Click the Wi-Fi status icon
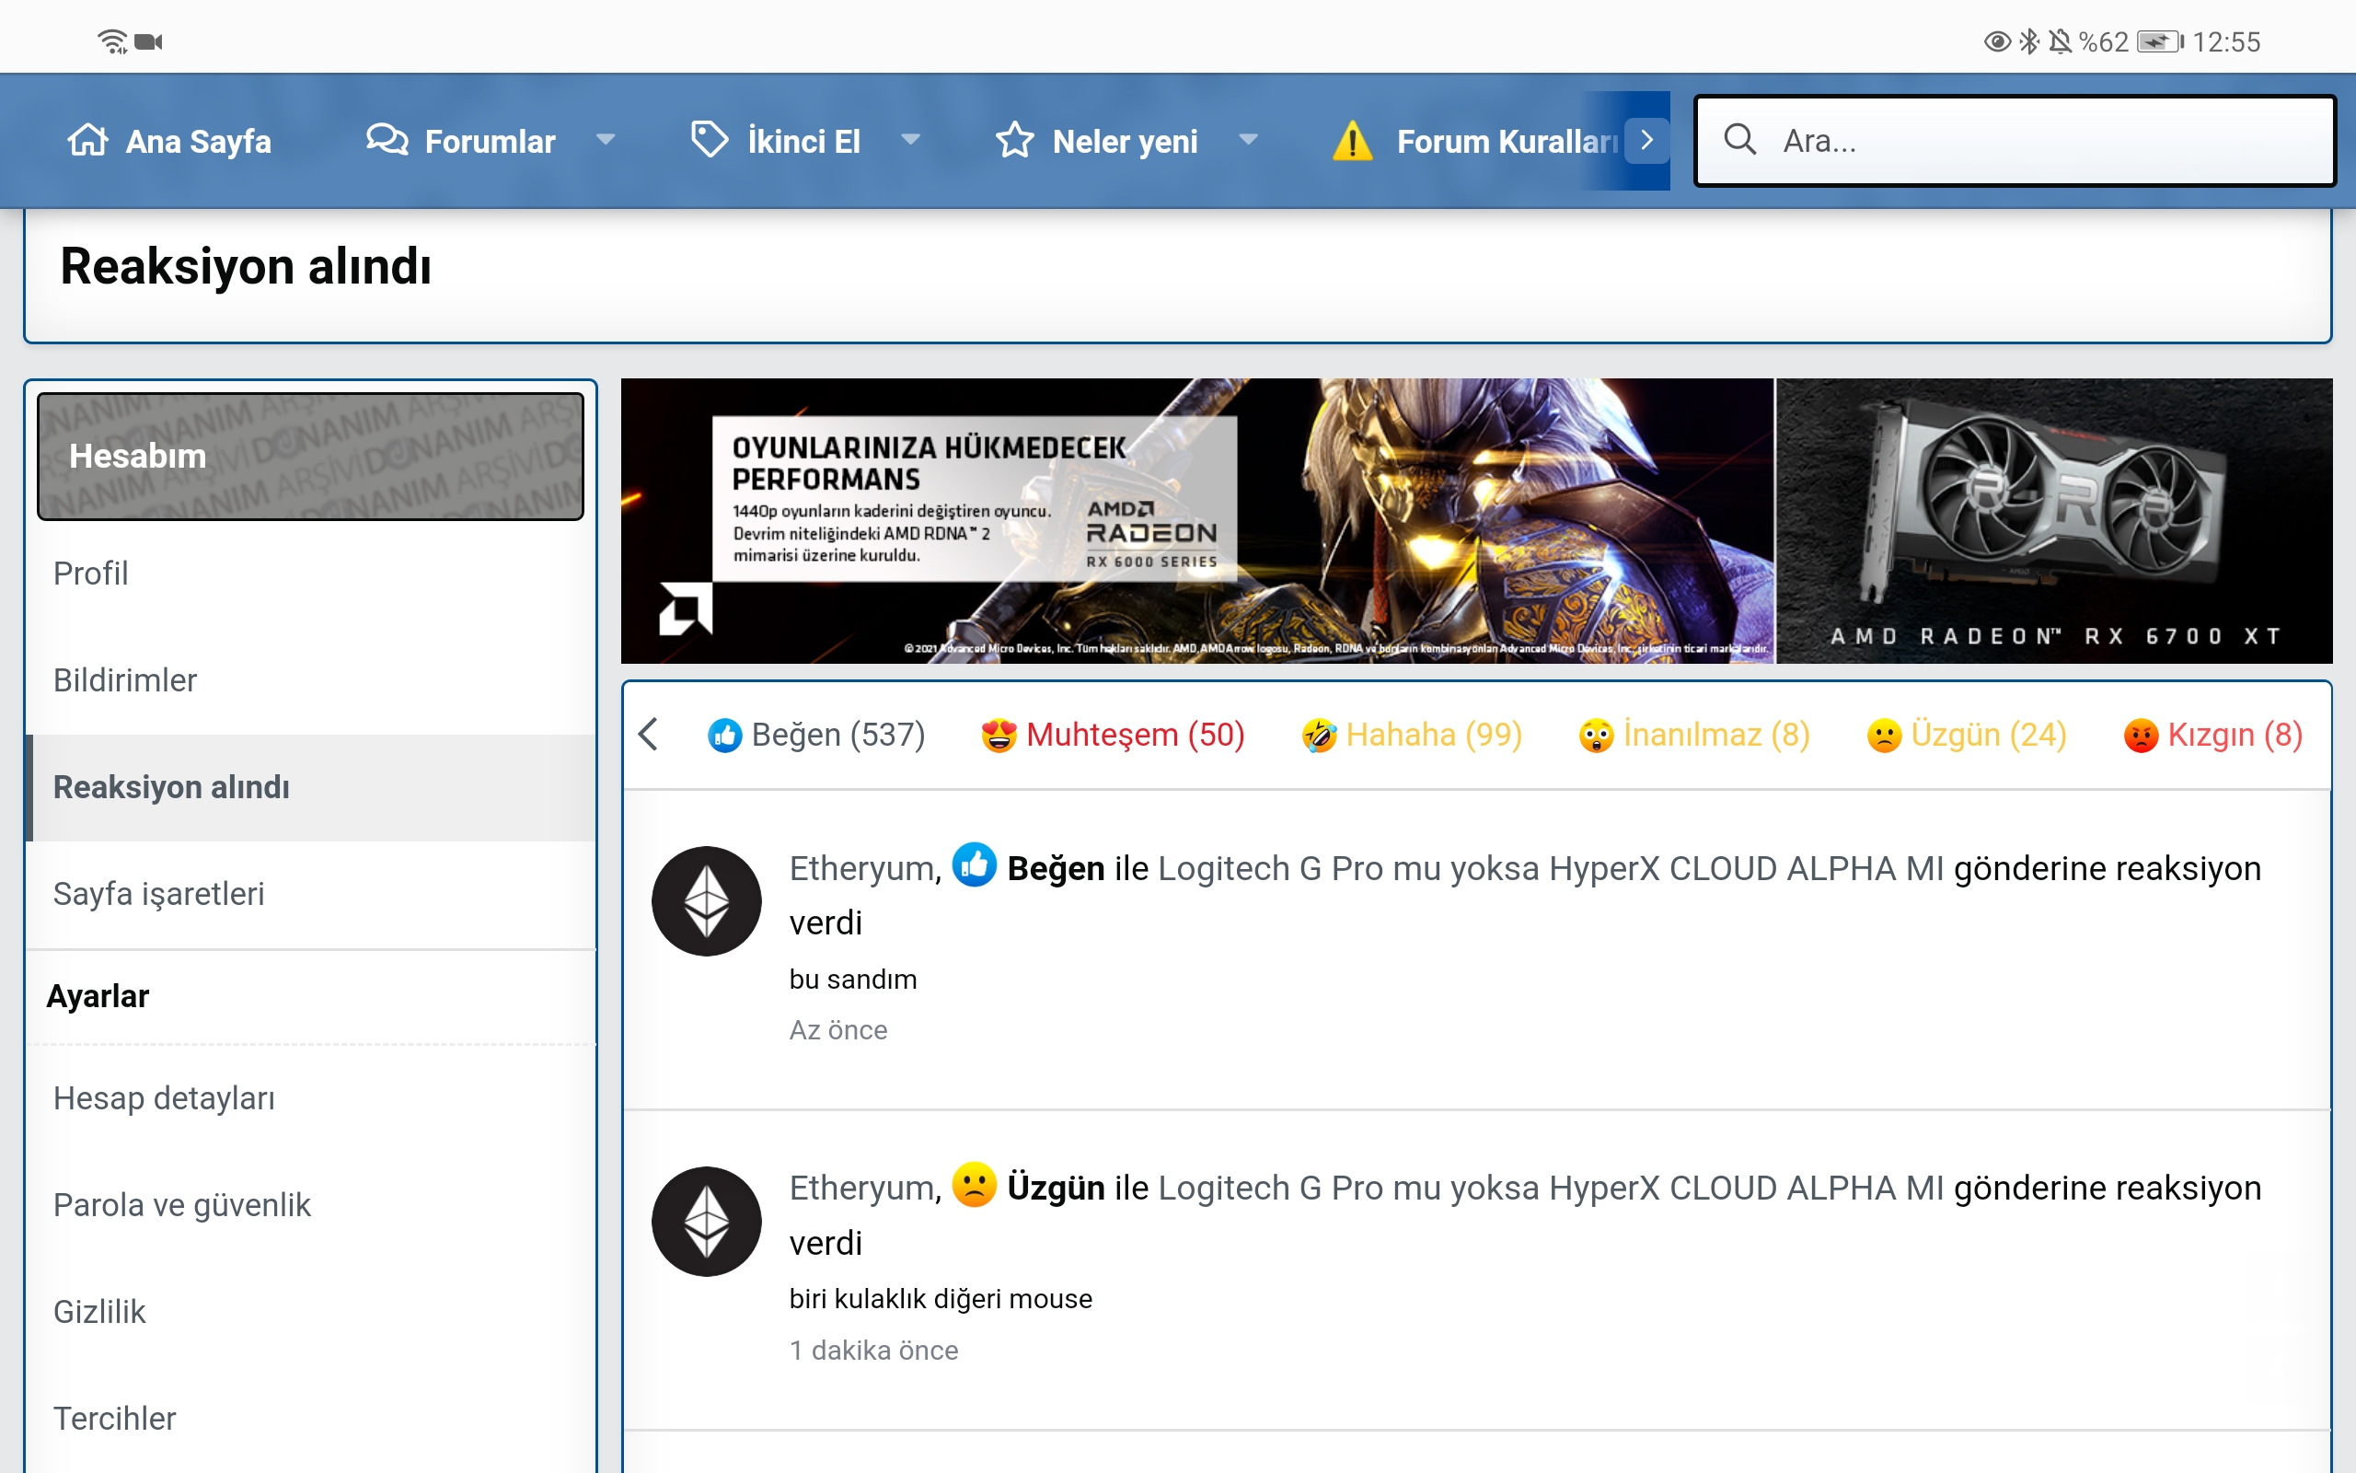 coord(113,41)
